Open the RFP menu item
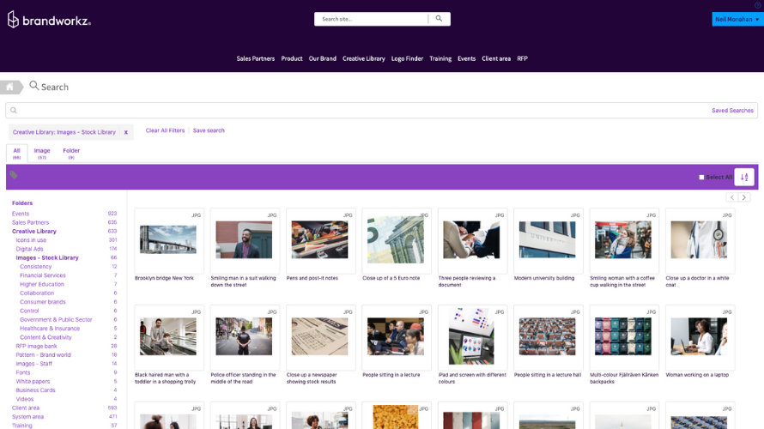 522,58
